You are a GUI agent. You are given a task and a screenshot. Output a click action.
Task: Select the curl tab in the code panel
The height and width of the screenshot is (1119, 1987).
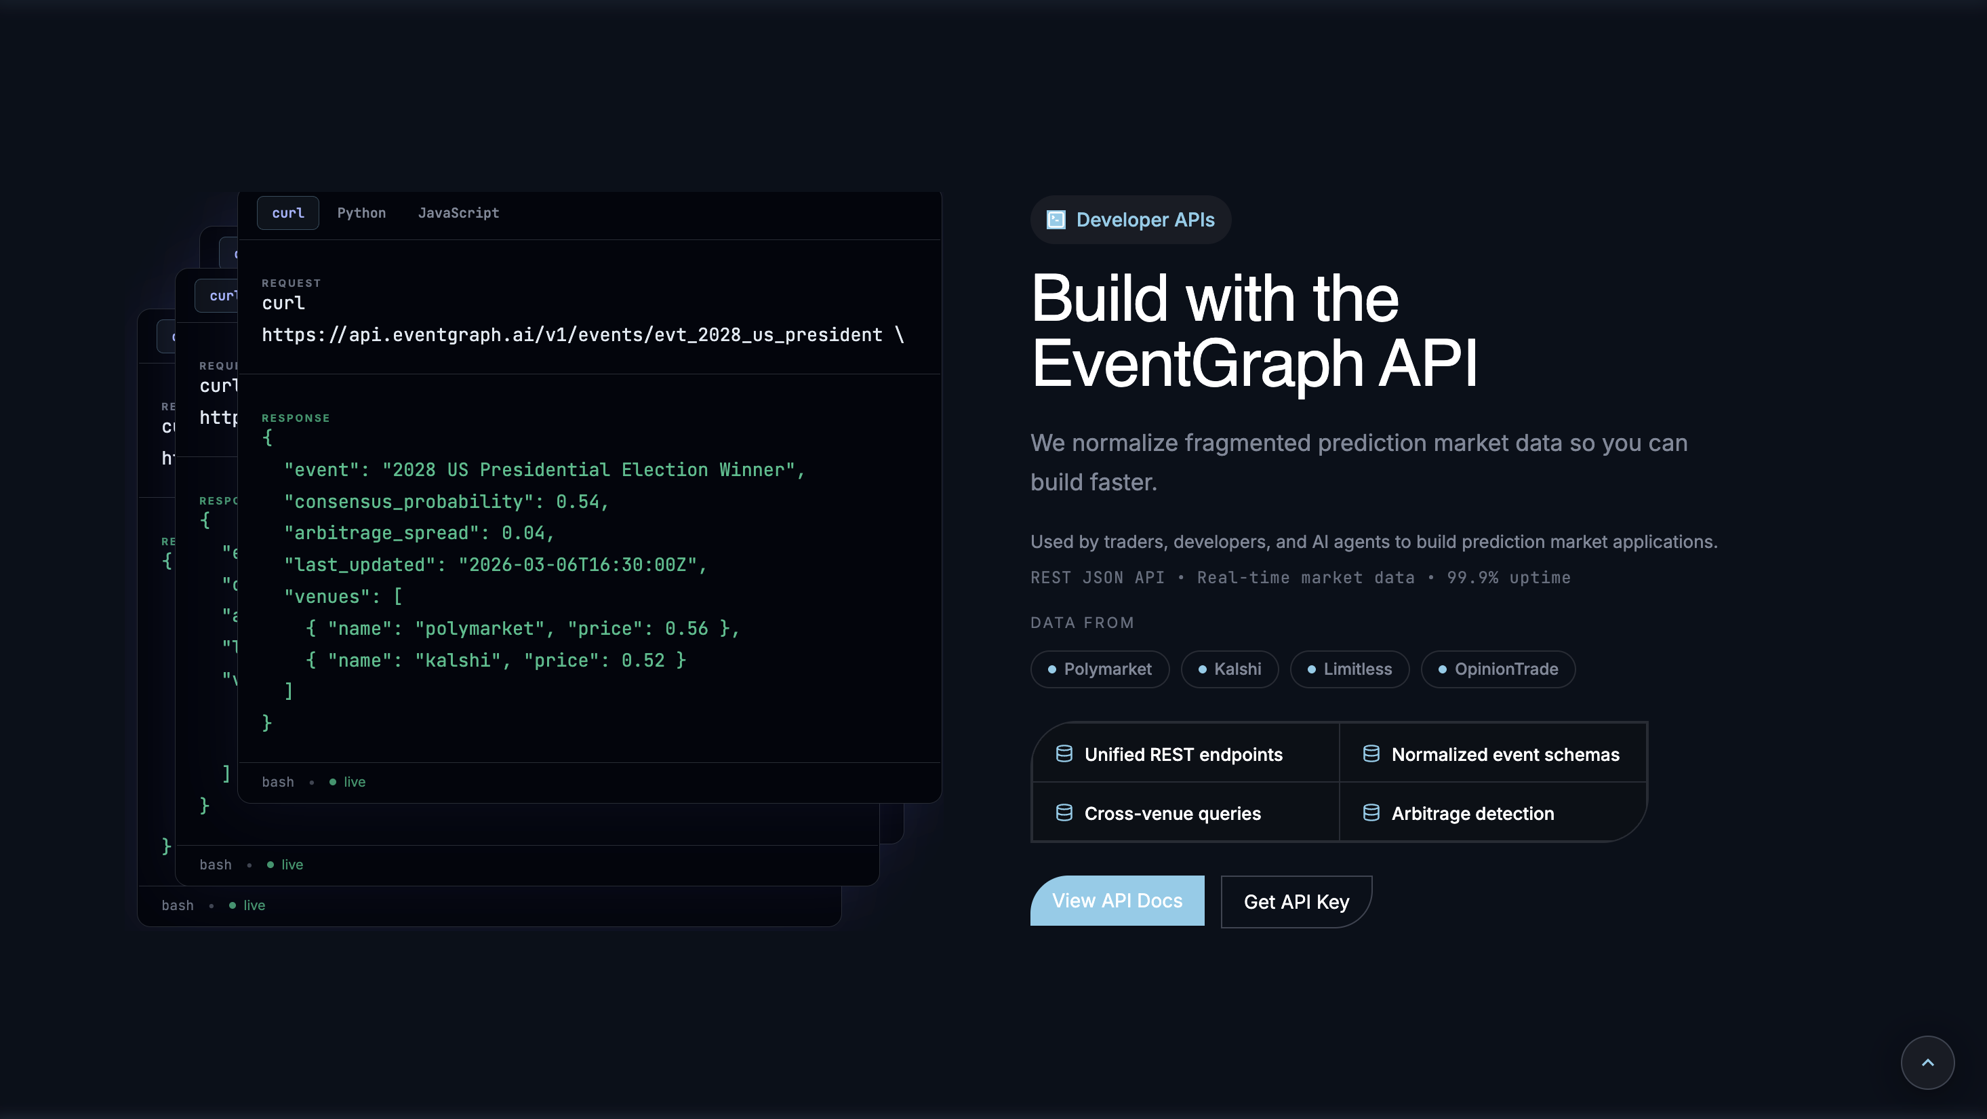[287, 212]
